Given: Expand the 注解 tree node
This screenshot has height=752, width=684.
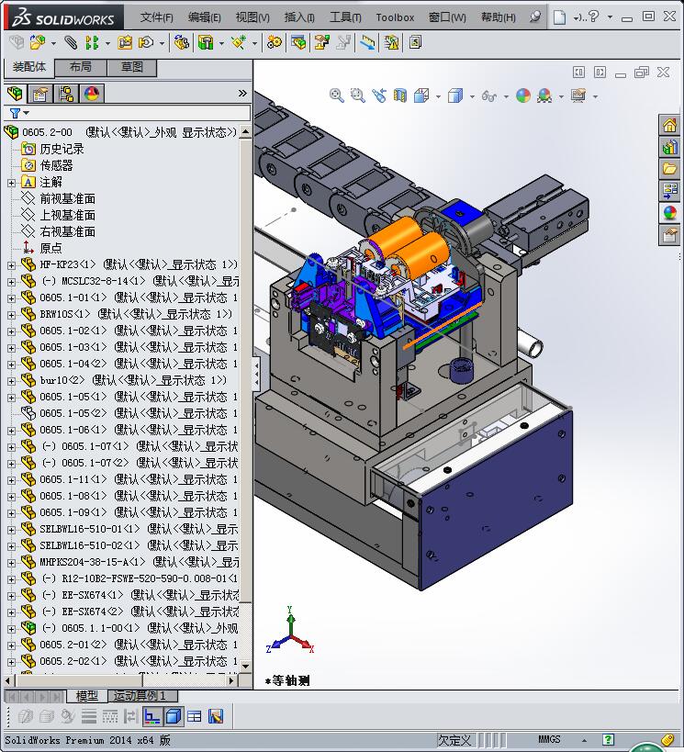Looking at the screenshot, I should pyautogui.click(x=12, y=183).
